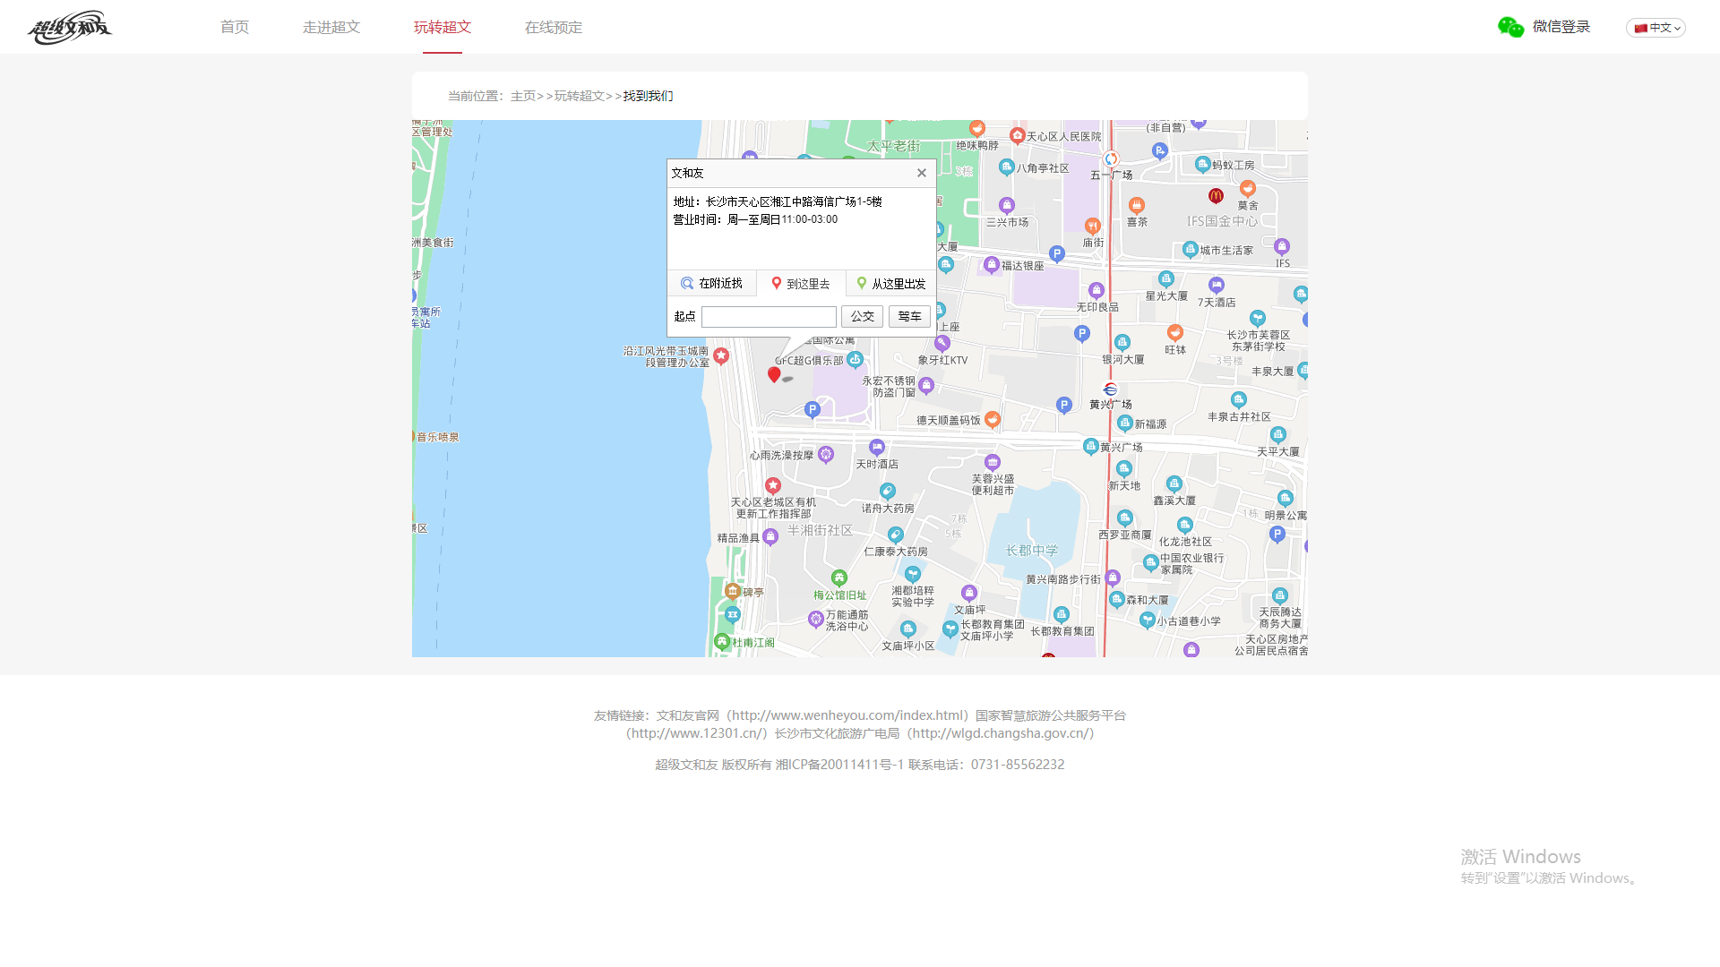Click the 八角亭社区 map icon

(1007, 167)
